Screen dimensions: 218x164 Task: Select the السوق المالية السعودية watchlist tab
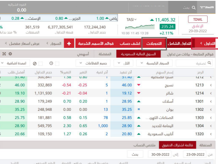138,54
